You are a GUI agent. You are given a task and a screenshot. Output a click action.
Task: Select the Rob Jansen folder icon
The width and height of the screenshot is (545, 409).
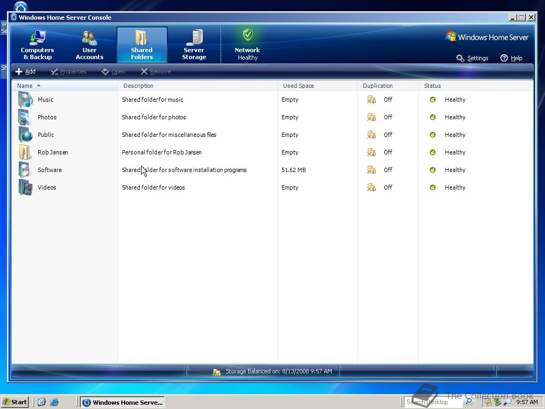(x=24, y=152)
